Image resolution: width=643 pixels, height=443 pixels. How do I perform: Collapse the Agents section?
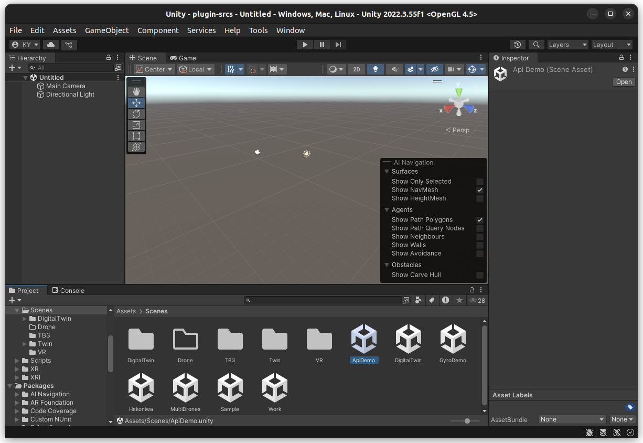pos(387,210)
